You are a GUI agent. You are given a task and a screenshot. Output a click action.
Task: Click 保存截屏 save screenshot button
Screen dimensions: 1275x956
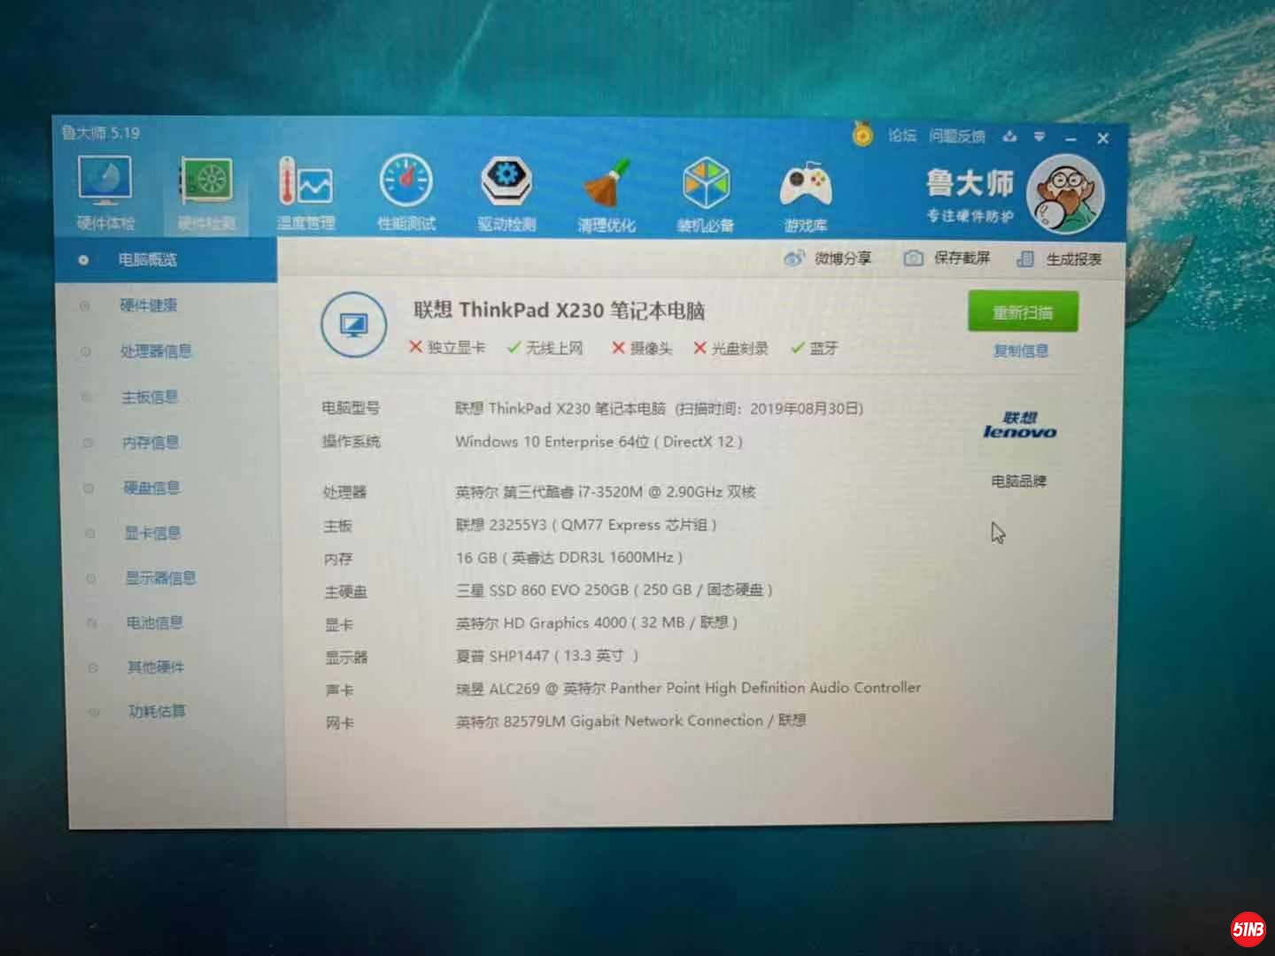click(x=947, y=258)
